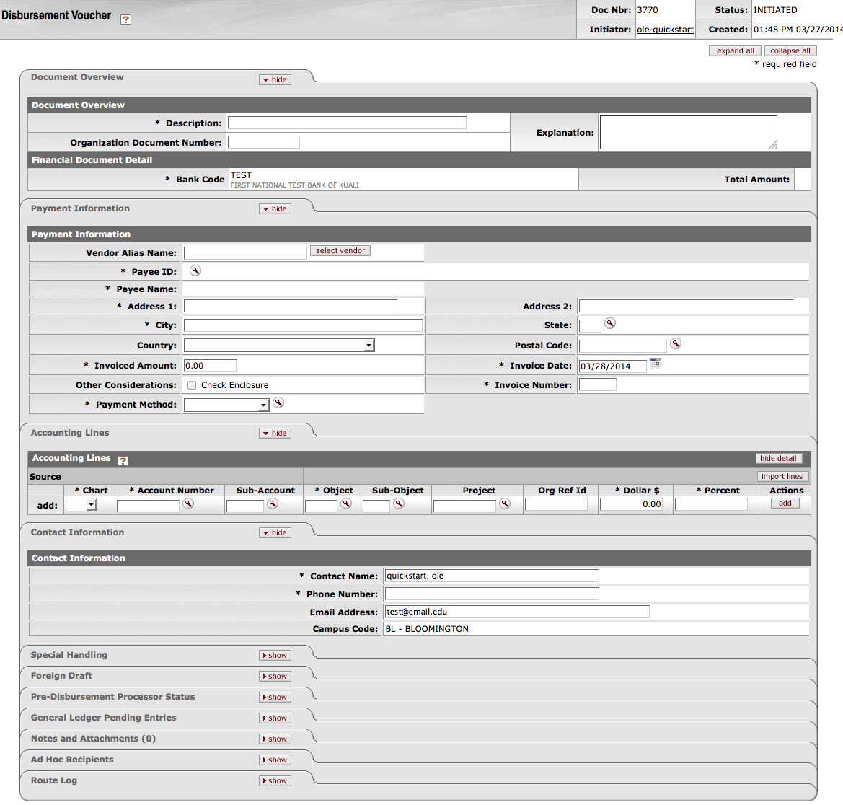The image size is (843, 805).
Task: Click 'FIRST NATIONAL TEST BANK OF KUALI' text
Action: (x=295, y=185)
